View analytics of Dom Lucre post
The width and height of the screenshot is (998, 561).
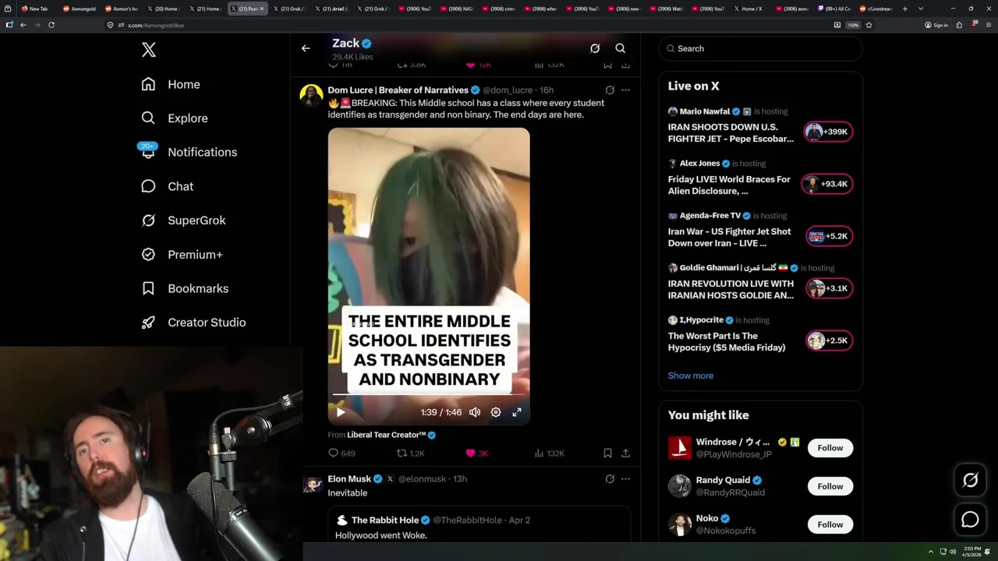coord(550,453)
